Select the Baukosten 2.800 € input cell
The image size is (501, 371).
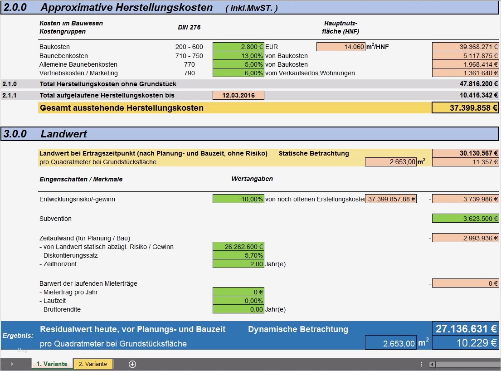[238, 47]
